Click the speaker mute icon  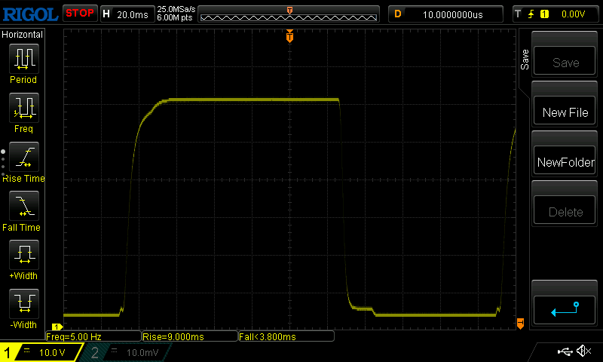coord(583,351)
